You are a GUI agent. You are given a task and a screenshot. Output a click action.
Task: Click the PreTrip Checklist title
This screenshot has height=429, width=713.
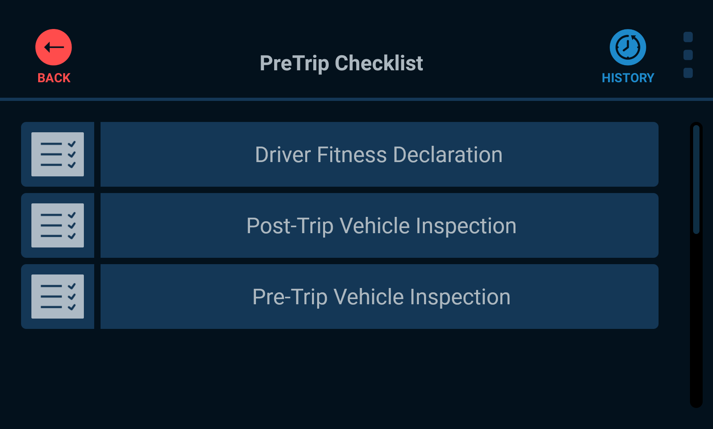341,63
